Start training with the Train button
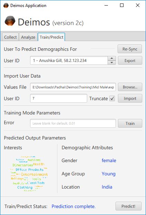 [x=130, y=124]
